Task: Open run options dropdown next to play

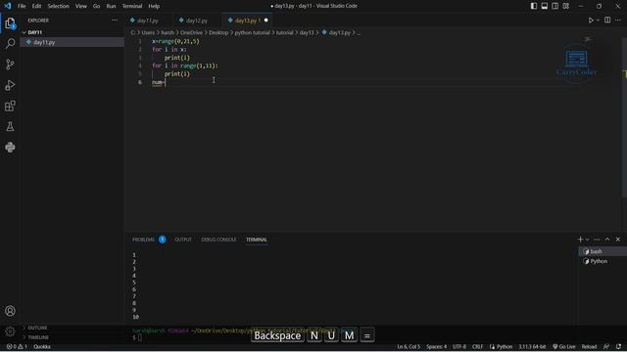Action: [598, 20]
